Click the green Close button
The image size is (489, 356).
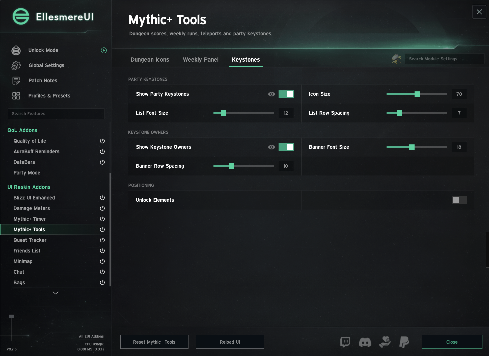point(452,342)
